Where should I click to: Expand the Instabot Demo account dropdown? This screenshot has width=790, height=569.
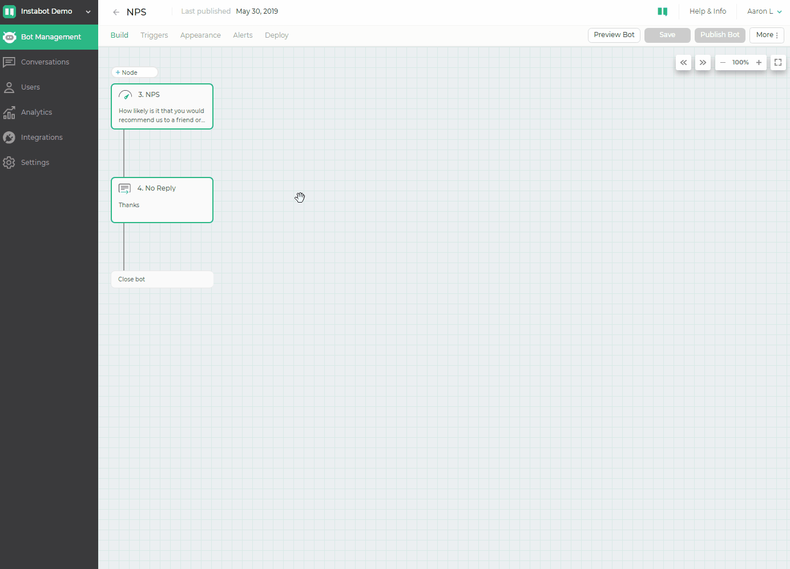(88, 11)
